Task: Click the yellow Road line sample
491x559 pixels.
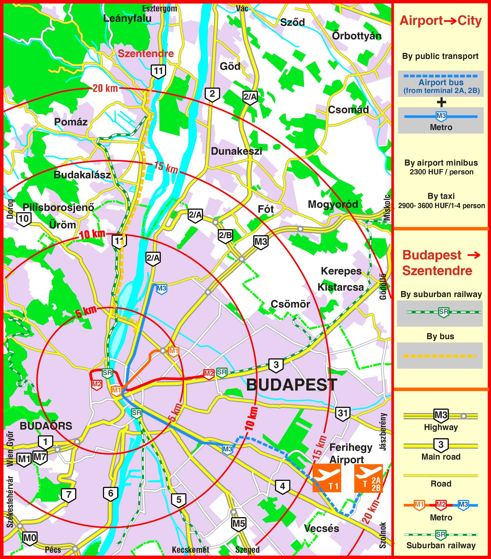Action: [440, 476]
